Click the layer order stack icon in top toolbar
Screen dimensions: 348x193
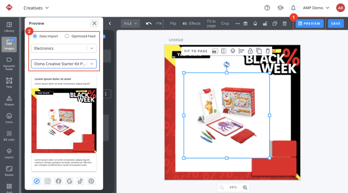tap(245, 24)
